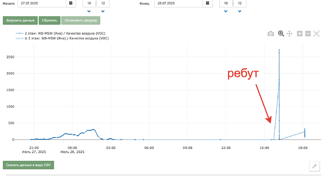The image size is (327, 176).
Task: Click the Сбросить button
Action: click(49, 20)
